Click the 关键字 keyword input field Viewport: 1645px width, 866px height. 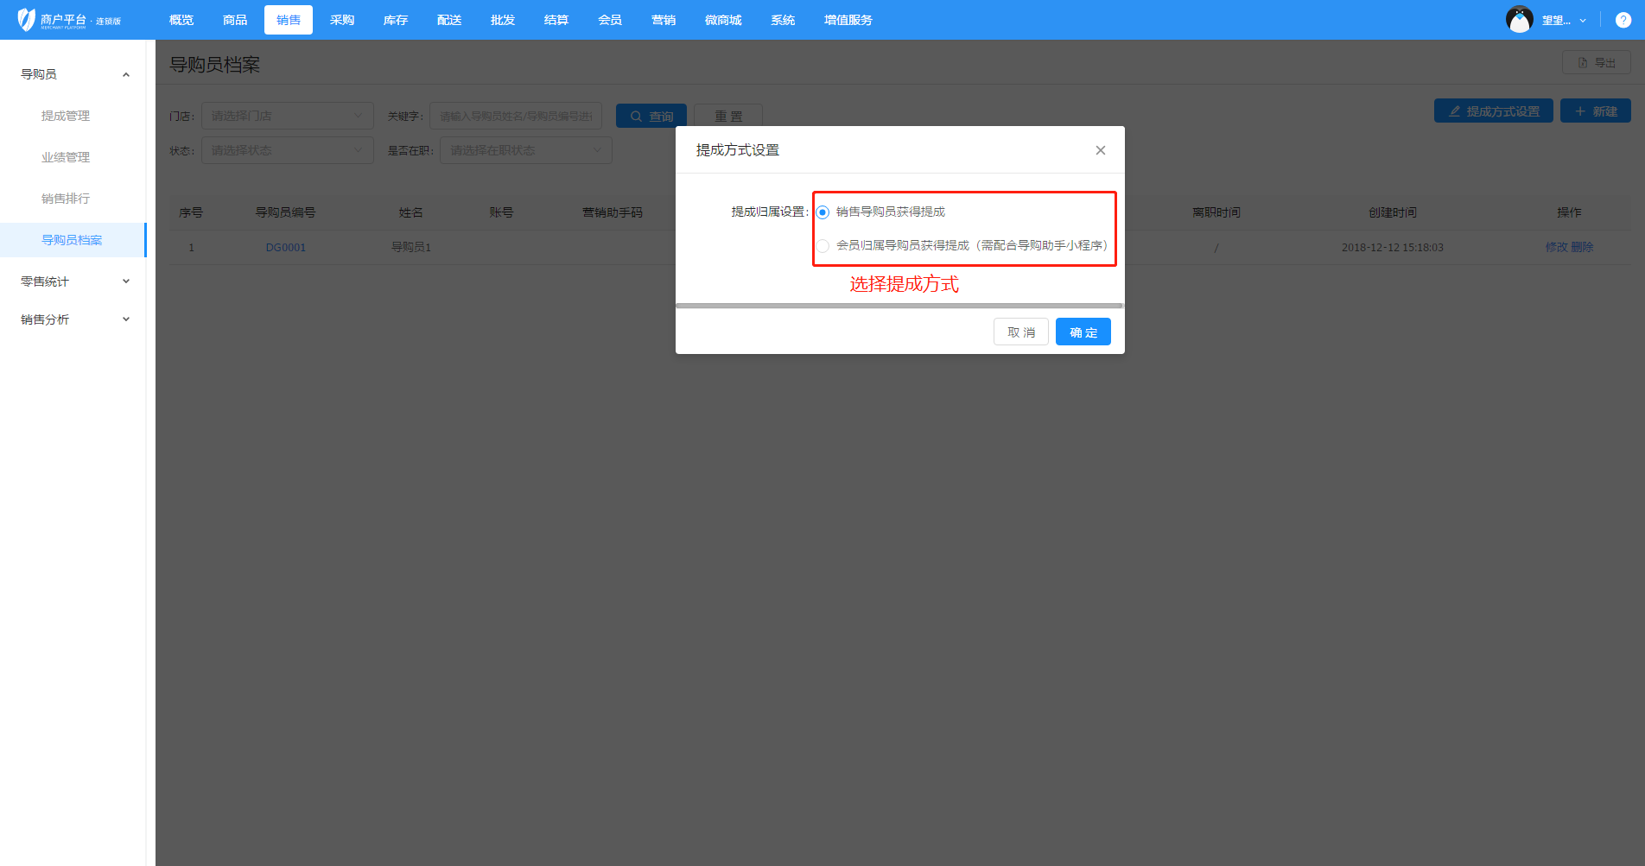515,116
